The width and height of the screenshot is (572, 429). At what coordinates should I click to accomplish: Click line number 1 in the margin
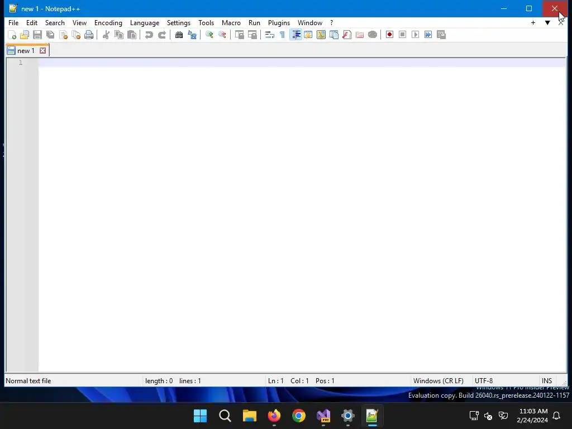21,63
